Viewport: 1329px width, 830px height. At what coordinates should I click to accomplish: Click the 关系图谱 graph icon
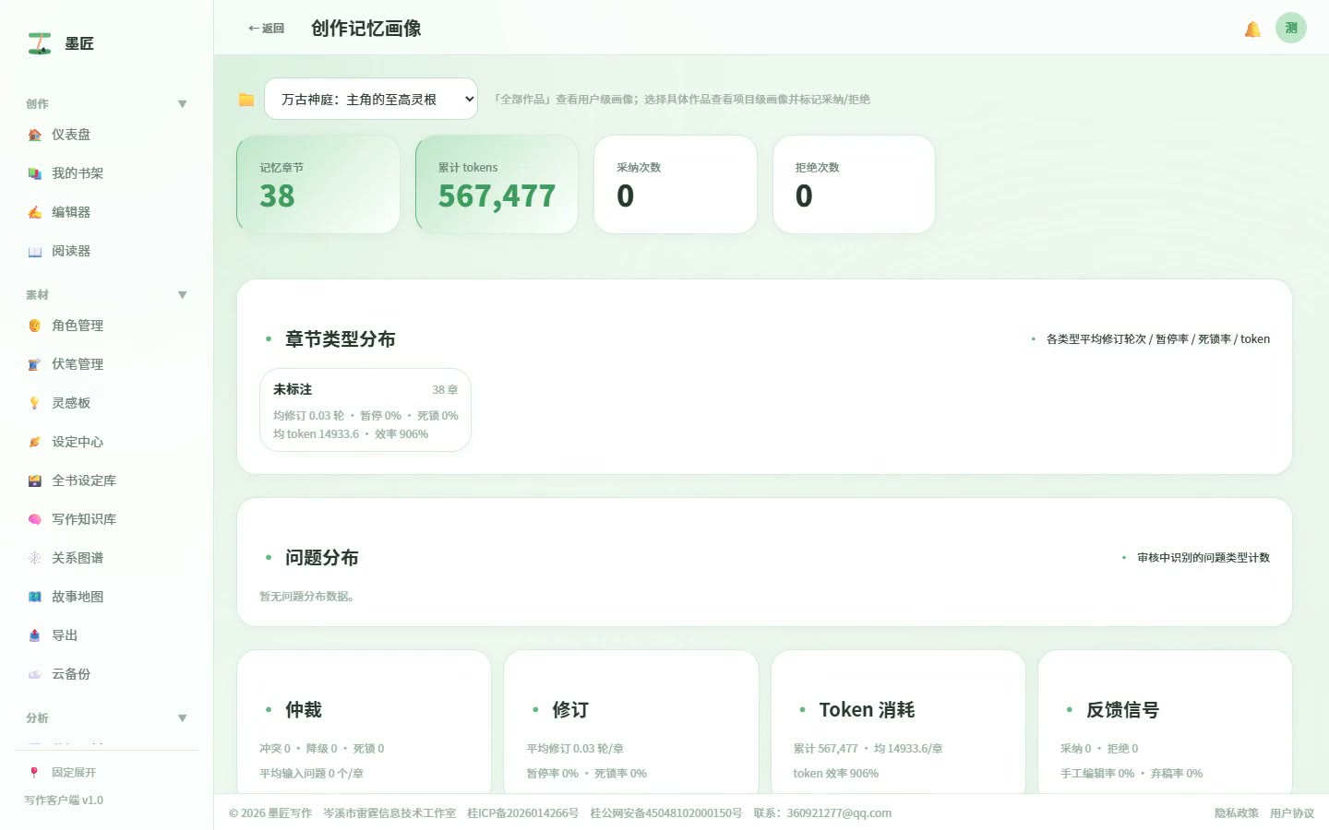click(x=34, y=558)
